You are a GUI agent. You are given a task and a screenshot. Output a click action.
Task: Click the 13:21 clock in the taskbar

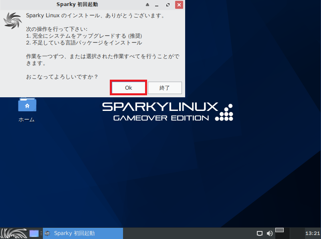tap(313, 233)
